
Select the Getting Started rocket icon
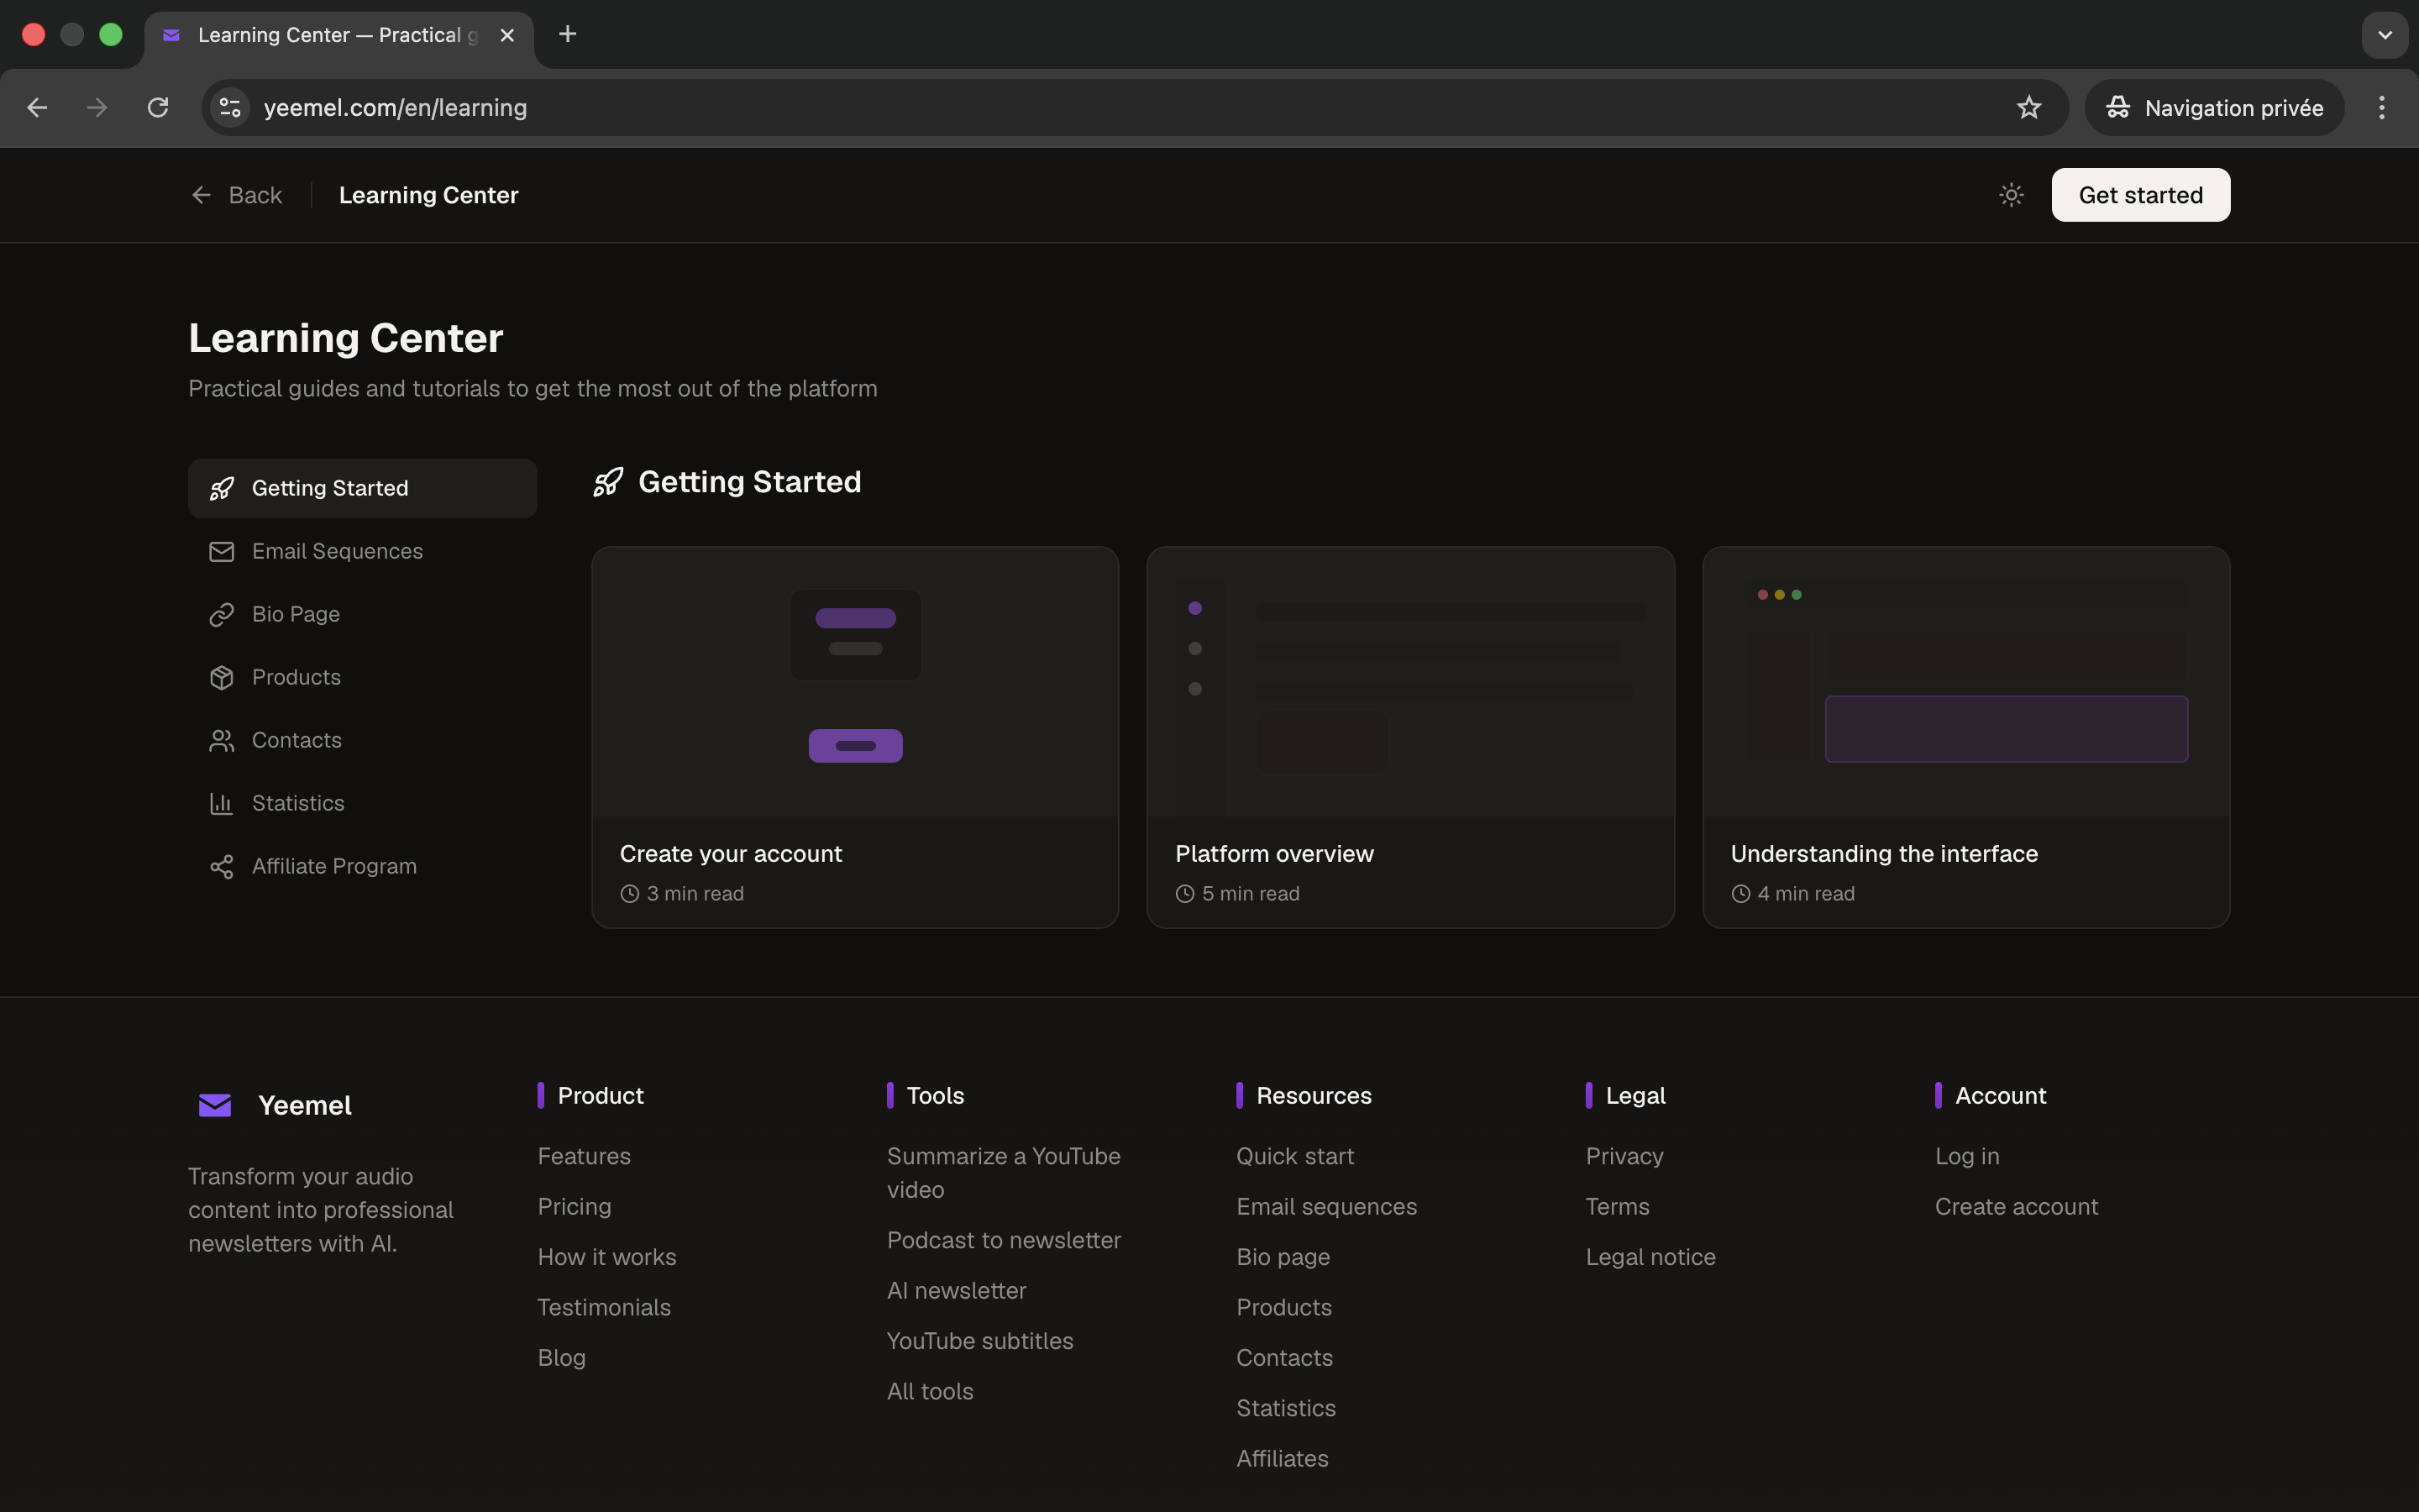pos(222,488)
